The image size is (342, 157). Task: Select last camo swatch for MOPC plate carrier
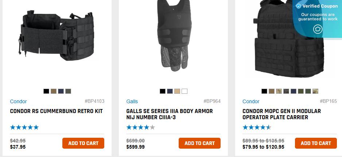click(315, 91)
